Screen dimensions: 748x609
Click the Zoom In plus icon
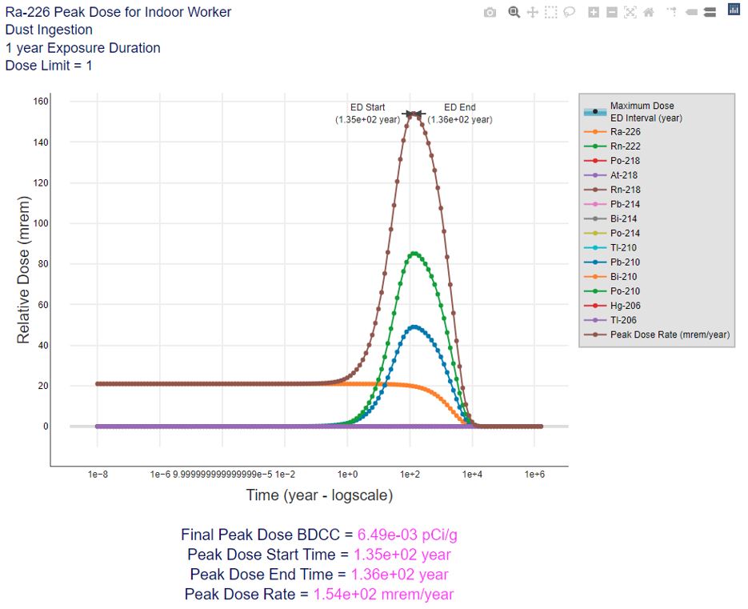click(593, 12)
